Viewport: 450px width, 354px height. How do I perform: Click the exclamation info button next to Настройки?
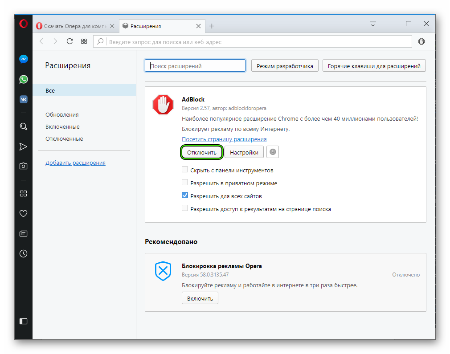coord(273,152)
